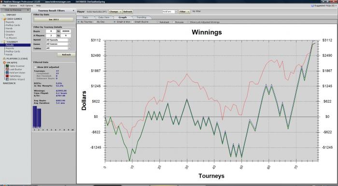Screen dimensions: 338x186
Task: Click the second bar in player-count histogram
Action: pos(39,118)
